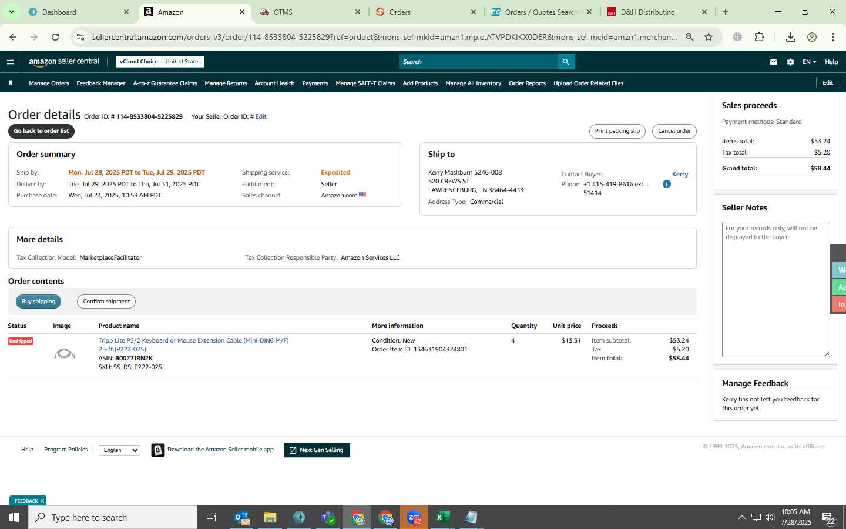Click the Buy shipping button
846x529 pixels.
click(38, 302)
